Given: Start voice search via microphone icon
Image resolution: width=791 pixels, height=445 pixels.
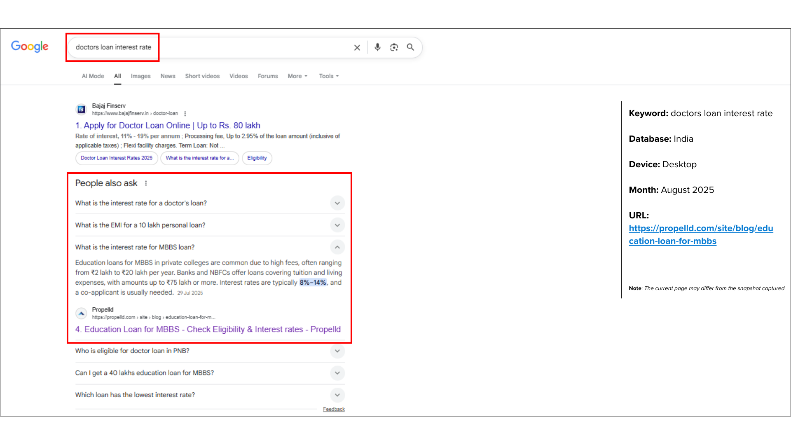Looking at the screenshot, I should click(377, 47).
